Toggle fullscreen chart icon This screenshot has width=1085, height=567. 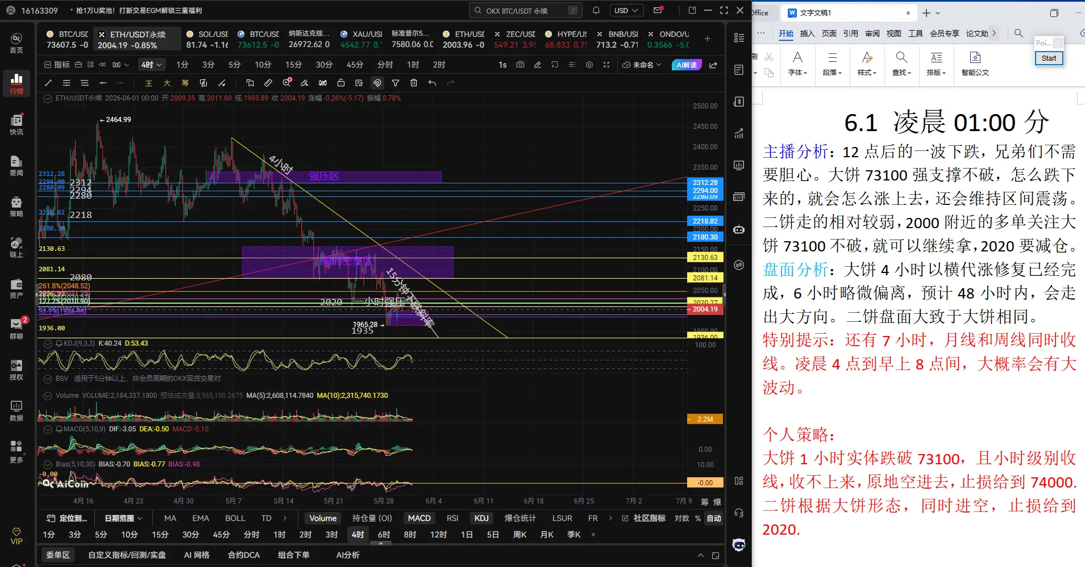[606, 65]
